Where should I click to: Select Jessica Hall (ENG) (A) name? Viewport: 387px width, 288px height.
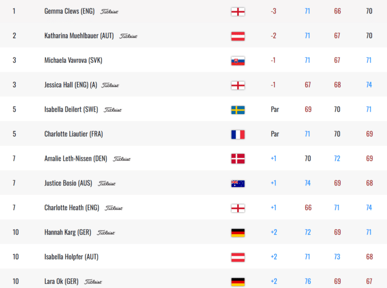click(x=70, y=85)
